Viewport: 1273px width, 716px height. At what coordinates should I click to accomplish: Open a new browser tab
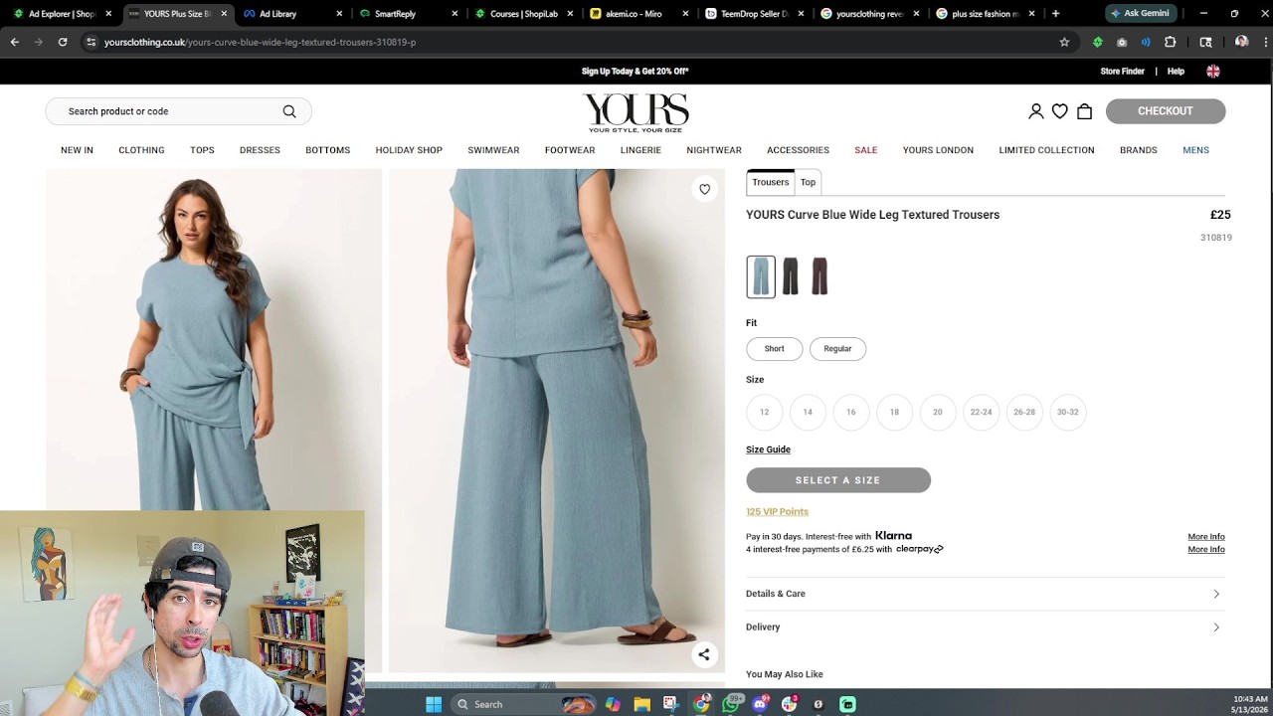coord(1055,14)
